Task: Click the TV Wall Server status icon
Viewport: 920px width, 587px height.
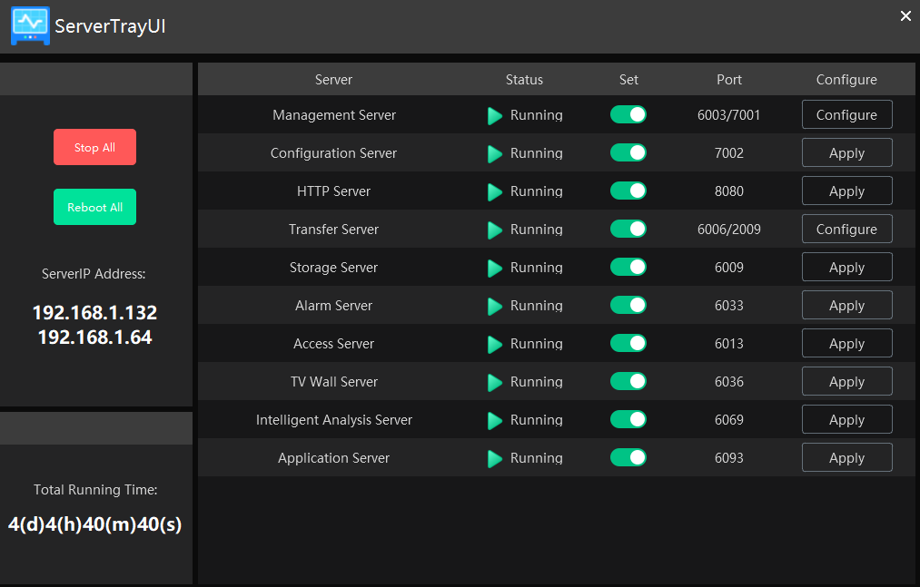Action: (x=495, y=383)
